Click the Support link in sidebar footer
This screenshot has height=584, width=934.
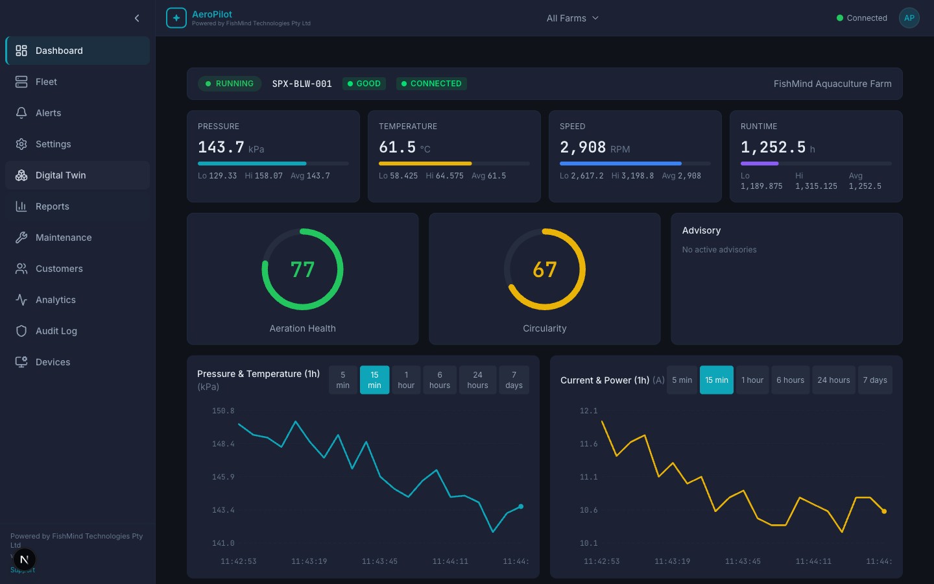point(23,570)
